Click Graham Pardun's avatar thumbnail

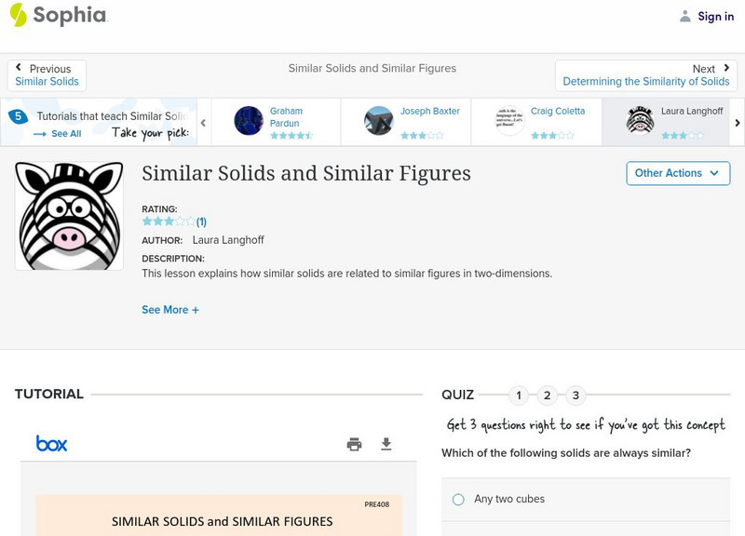click(249, 121)
